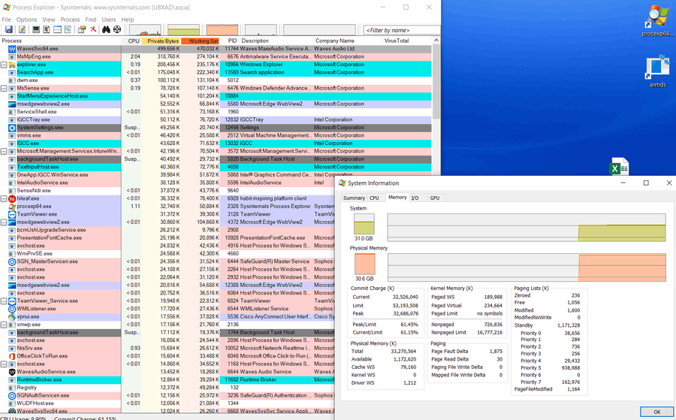Screen dimensions: 676x420
Task: Click the explorer.exe folder icon
Action: [12, 65]
